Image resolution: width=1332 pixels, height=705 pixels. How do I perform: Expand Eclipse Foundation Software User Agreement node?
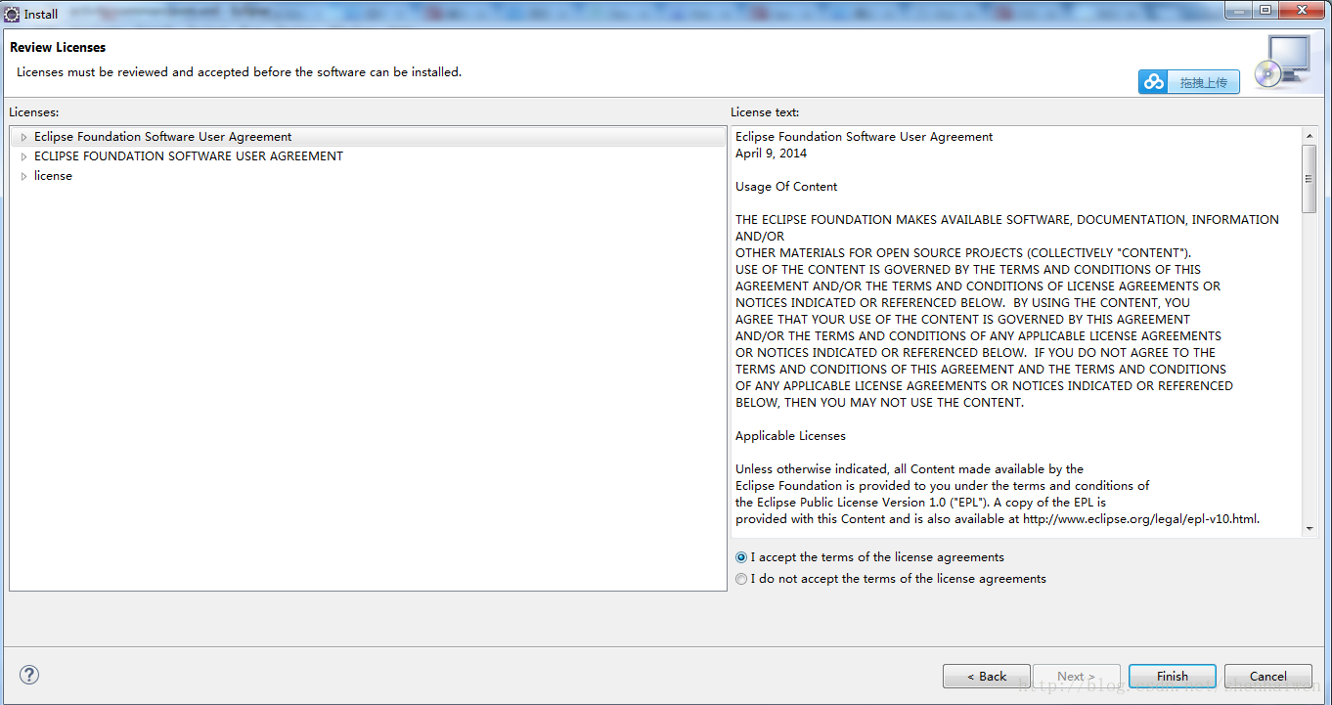point(23,137)
